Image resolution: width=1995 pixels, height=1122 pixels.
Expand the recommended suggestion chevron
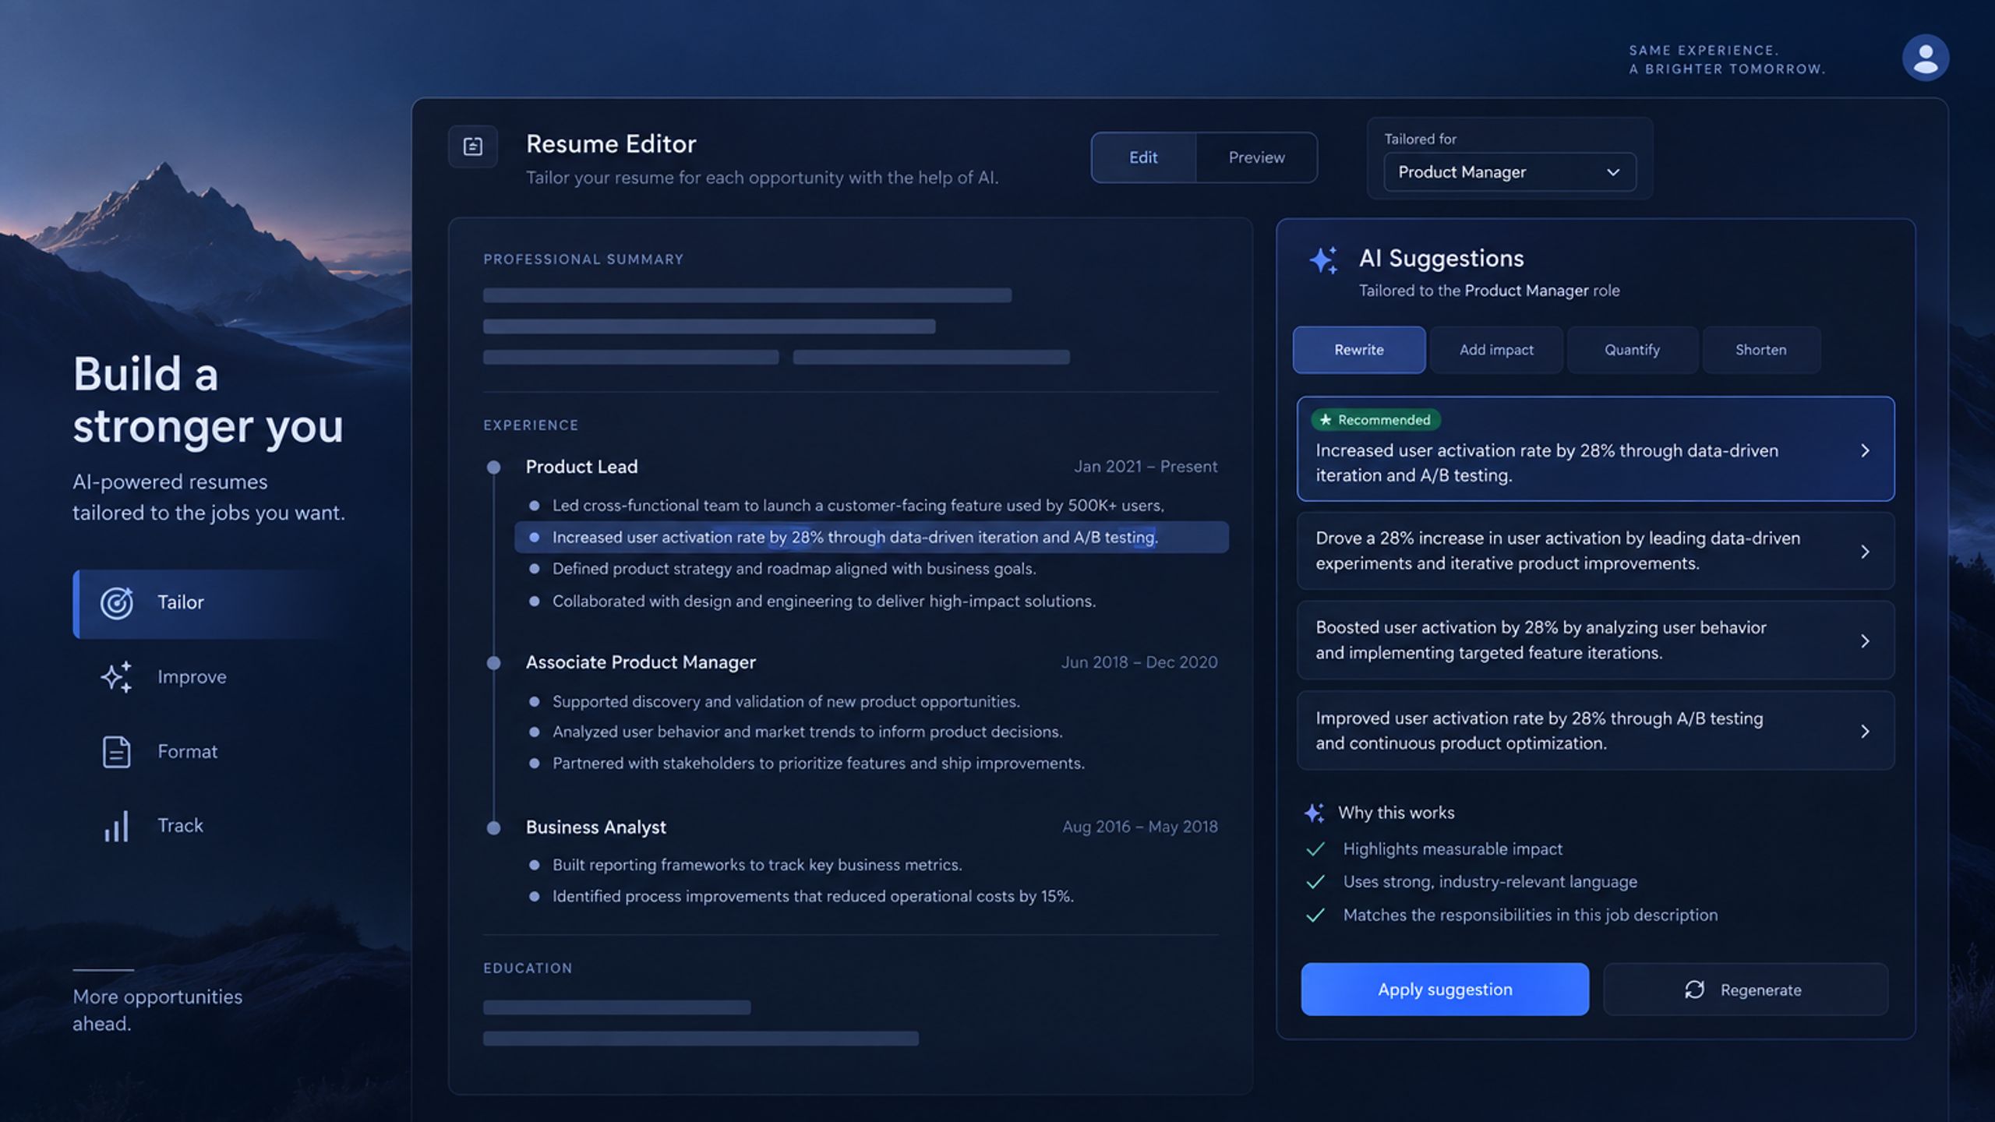1865,450
